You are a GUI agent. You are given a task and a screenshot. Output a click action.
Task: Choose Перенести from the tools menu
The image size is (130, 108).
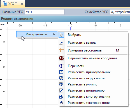click(93, 66)
